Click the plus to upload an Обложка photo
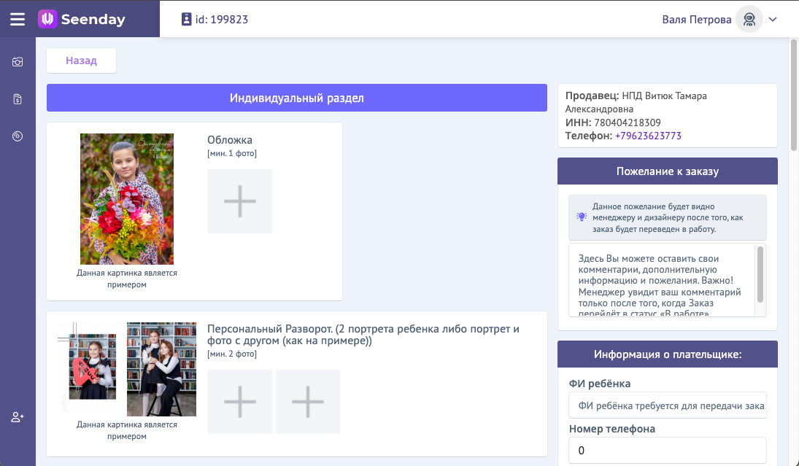799x466 pixels. point(239,201)
